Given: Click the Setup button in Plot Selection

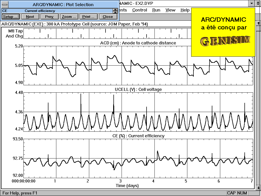Looking at the screenshot, I should coord(11,17).
